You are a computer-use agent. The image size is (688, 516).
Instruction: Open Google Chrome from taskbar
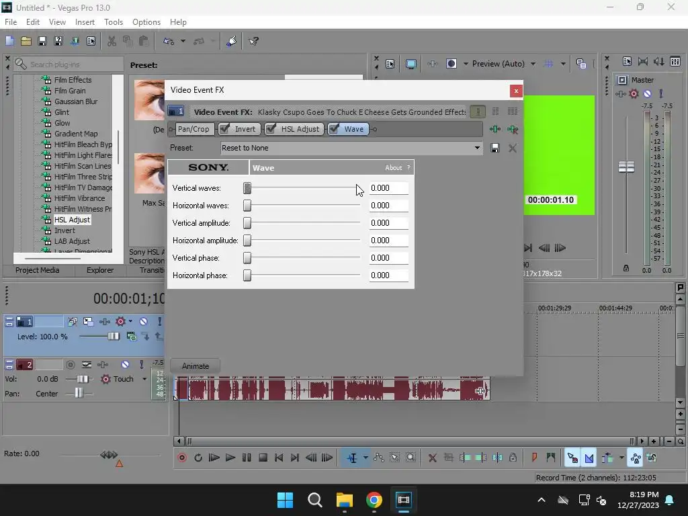click(x=374, y=500)
